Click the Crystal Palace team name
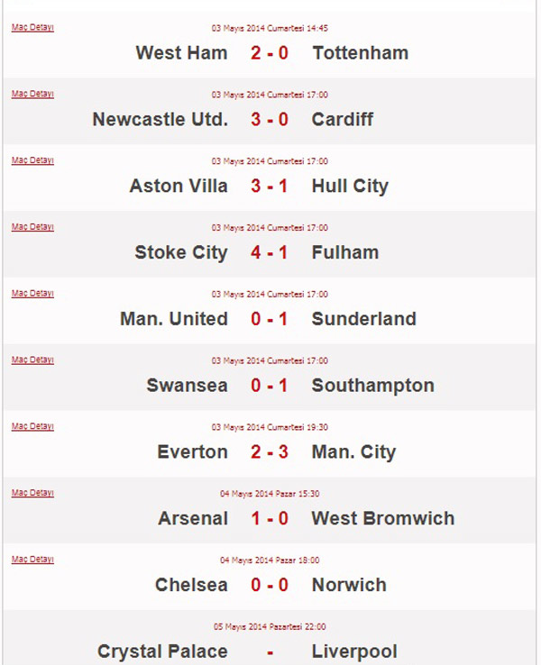The image size is (541, 665). (162, 651)
